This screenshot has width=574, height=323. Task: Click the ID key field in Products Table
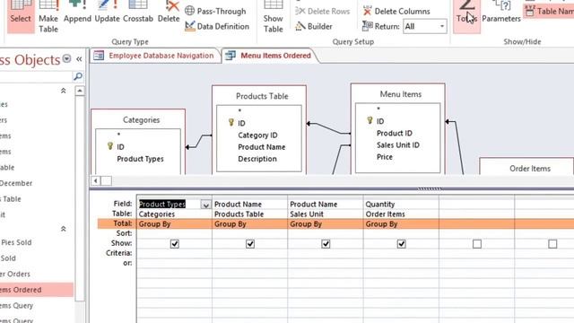tap(241, 123)
